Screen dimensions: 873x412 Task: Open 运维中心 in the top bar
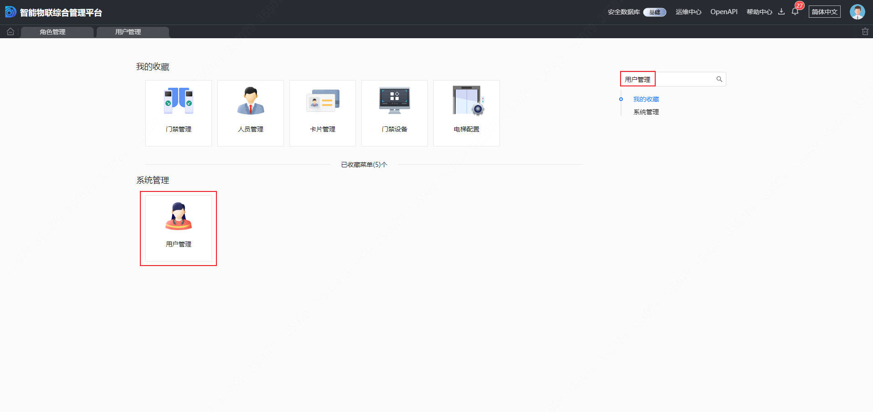coord(688,12)
